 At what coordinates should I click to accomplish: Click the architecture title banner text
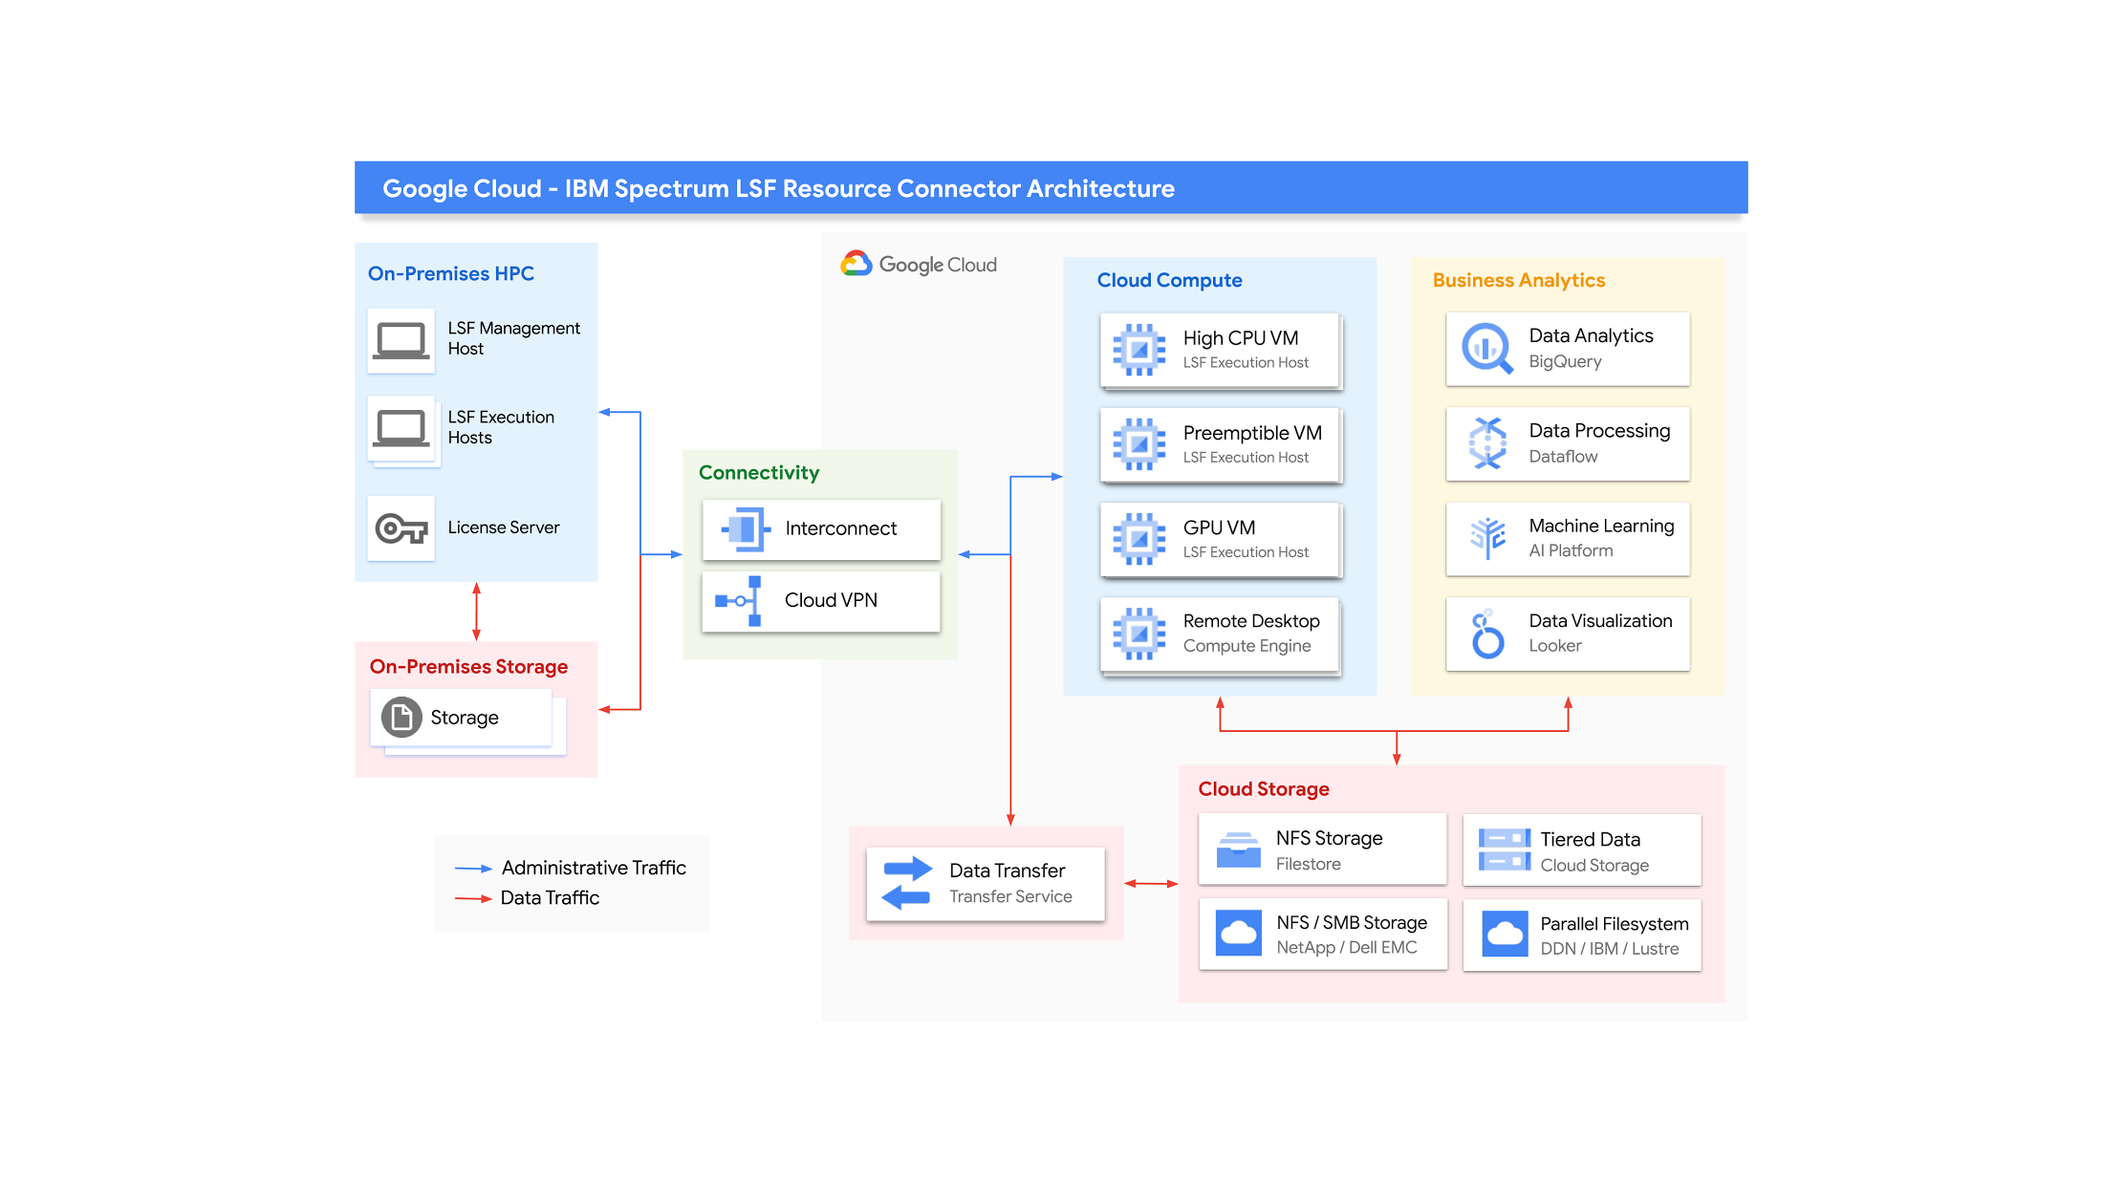coord(778,188)
